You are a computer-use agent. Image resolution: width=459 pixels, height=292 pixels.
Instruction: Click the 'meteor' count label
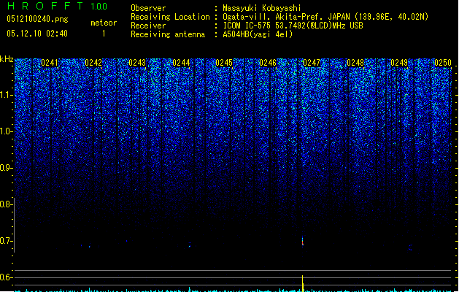click(x=104, y=23)
